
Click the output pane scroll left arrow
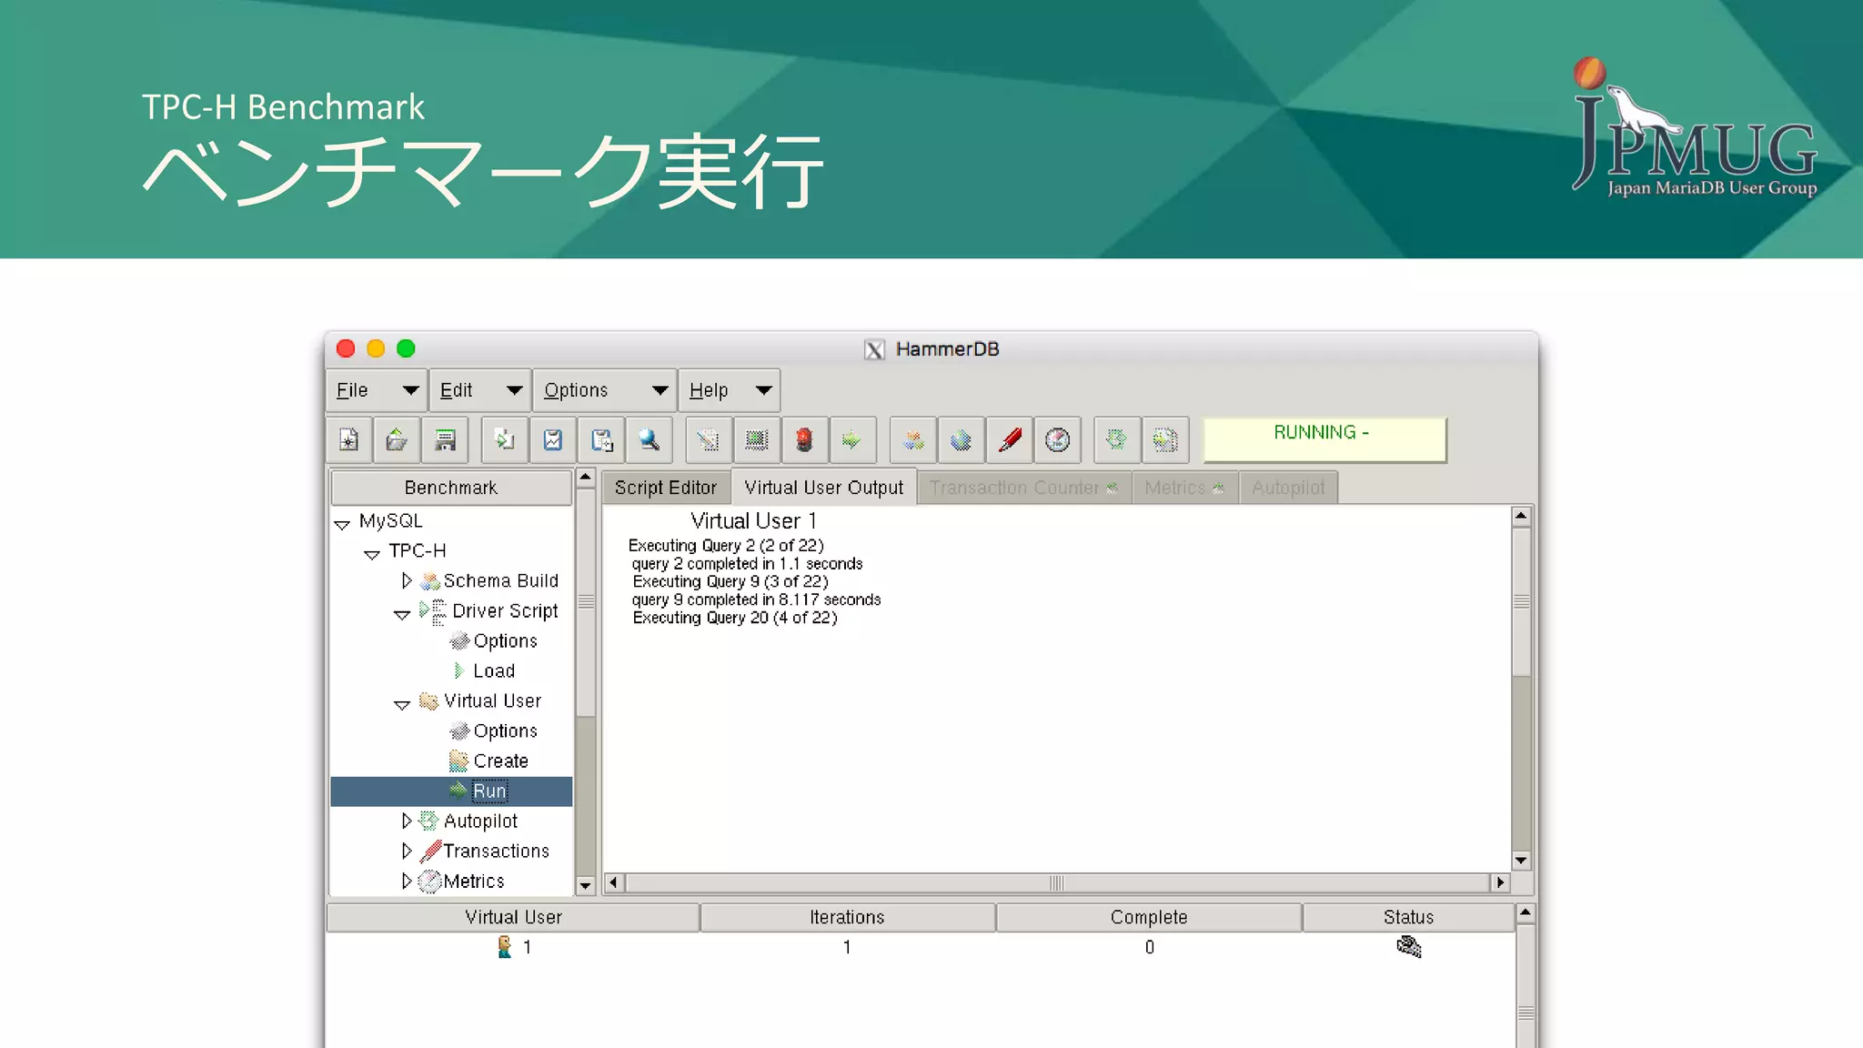(x=614, y=882)
